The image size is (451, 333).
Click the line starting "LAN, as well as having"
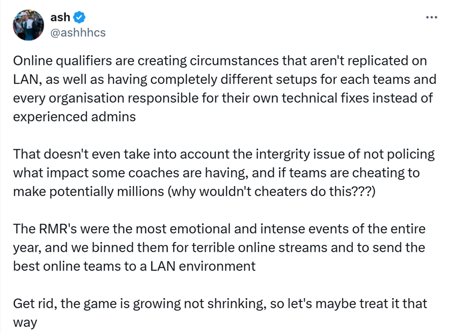(x=224, y=79)
